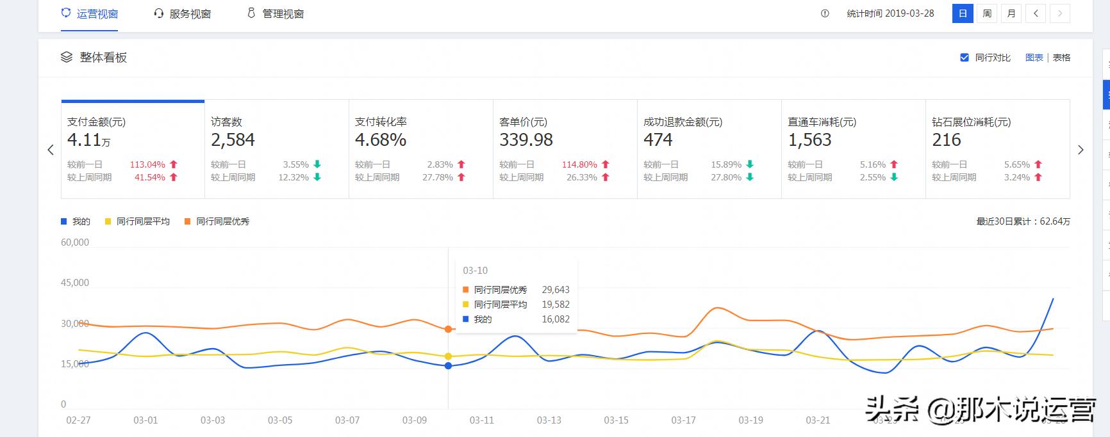Image resolution: width=1110 pixels, height=437 pixels.
Task: Switch to 表格 table view
Action: coord(1061,58)
